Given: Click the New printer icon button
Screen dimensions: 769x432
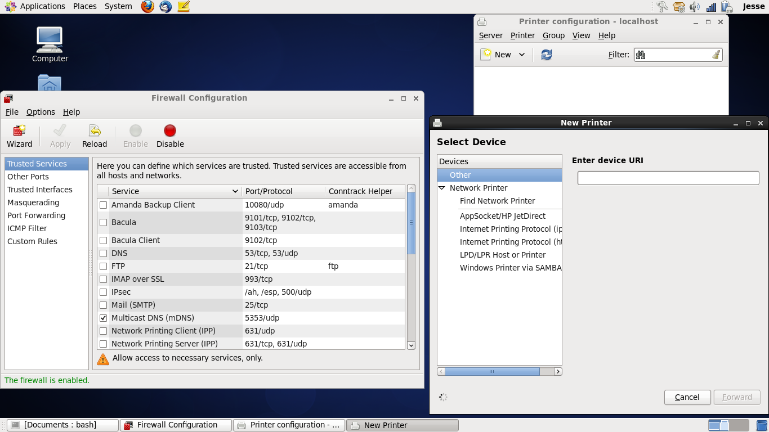Looking at the screenshot, I should (496, 55).
